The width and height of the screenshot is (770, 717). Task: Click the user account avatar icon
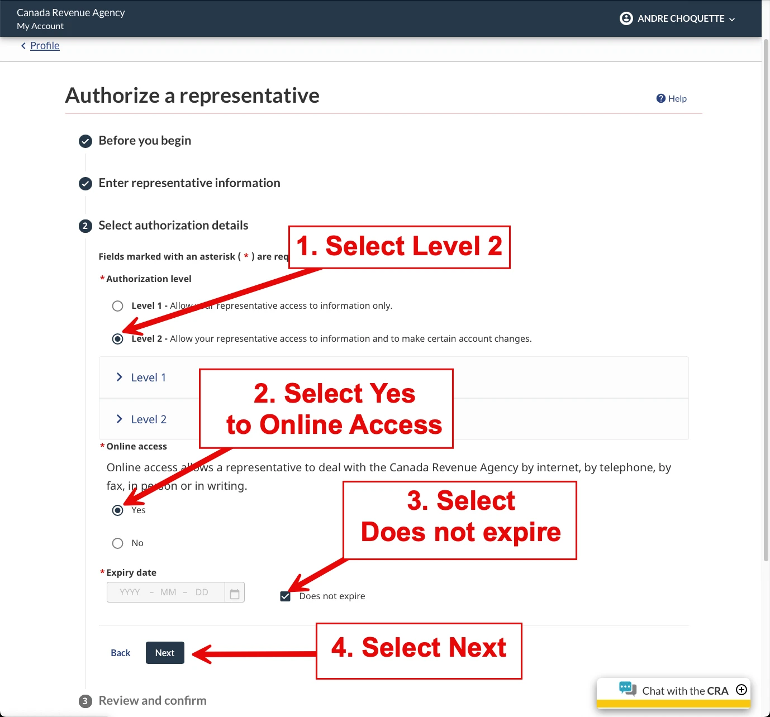[x=626, y=18]
